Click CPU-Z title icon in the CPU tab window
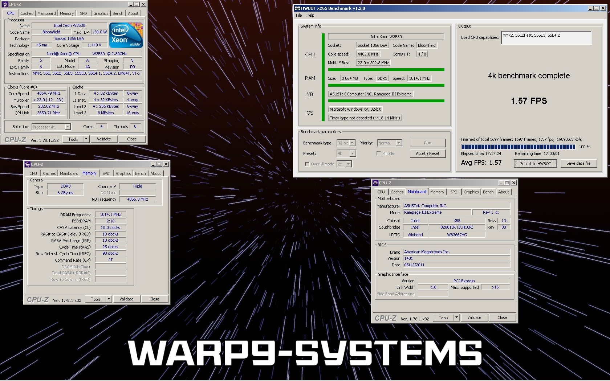610x381 pixels. 5,4
